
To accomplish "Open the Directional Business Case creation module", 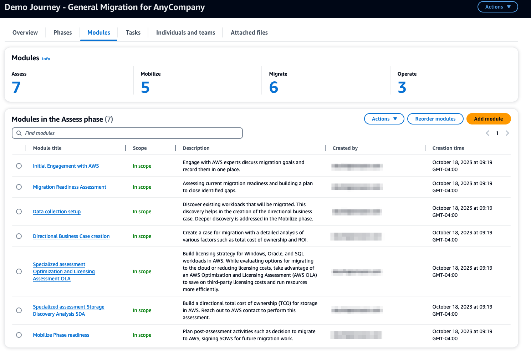I will click(71, 236).
